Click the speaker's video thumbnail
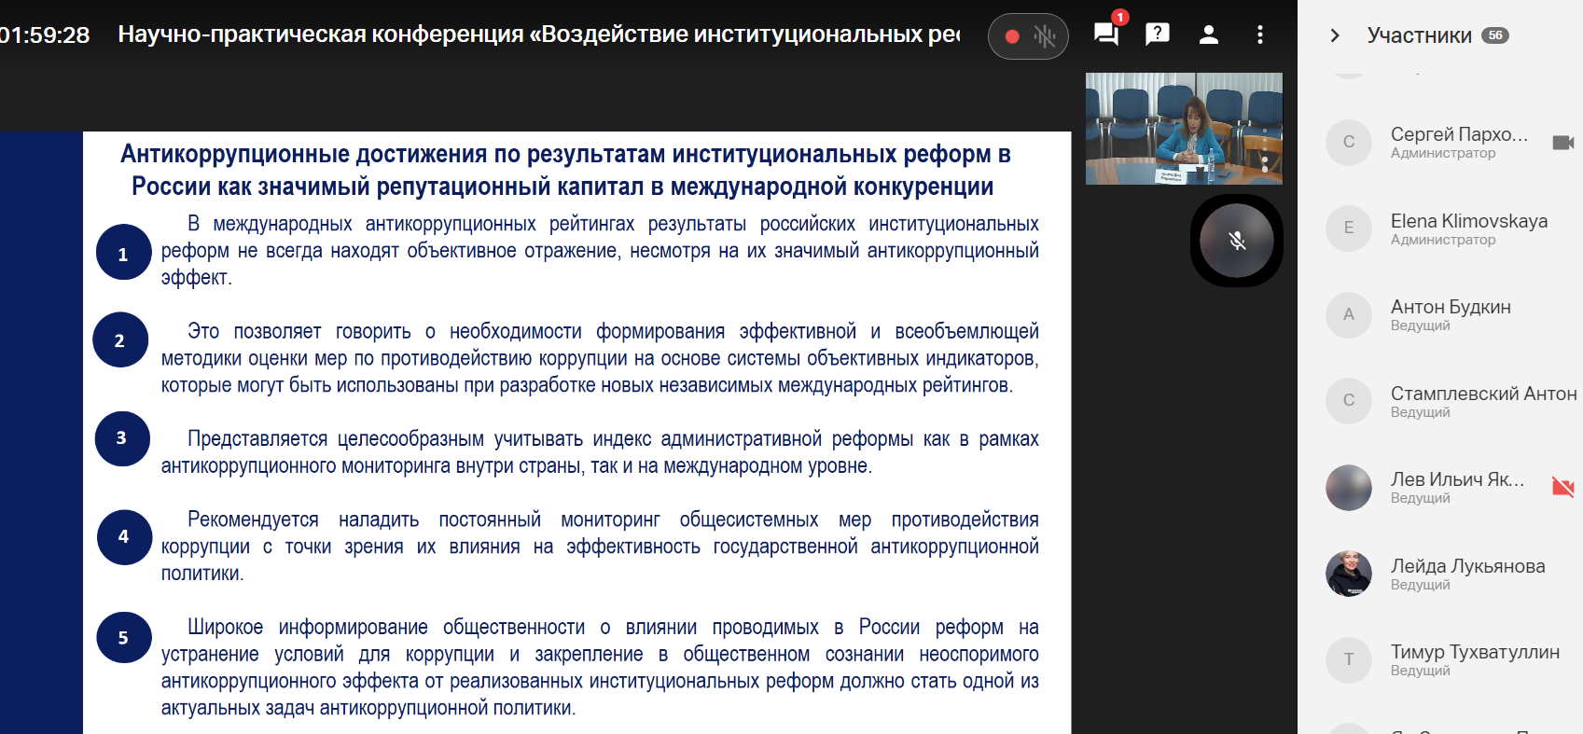Image resolution: width=1583 pixels, height=734 pixels. point(1183,128)
